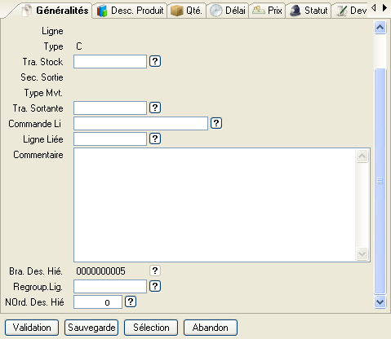Click inside the Commentaire text area
Image resolution: width=391 pixels, height=339 pixels.
(x=215, y=205)
